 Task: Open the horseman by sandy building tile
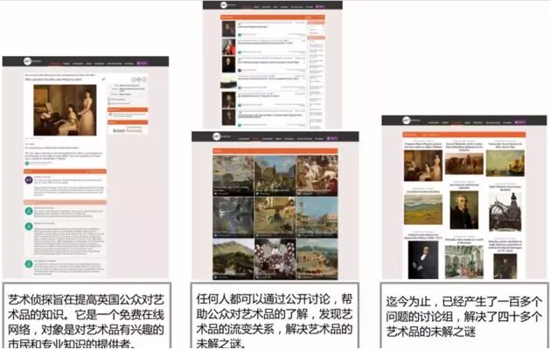[x=275, y=217]
